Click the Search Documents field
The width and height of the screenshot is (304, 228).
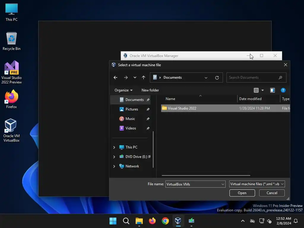256,77
